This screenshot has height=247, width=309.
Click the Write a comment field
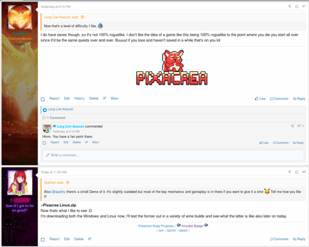[x=173, y=155]
